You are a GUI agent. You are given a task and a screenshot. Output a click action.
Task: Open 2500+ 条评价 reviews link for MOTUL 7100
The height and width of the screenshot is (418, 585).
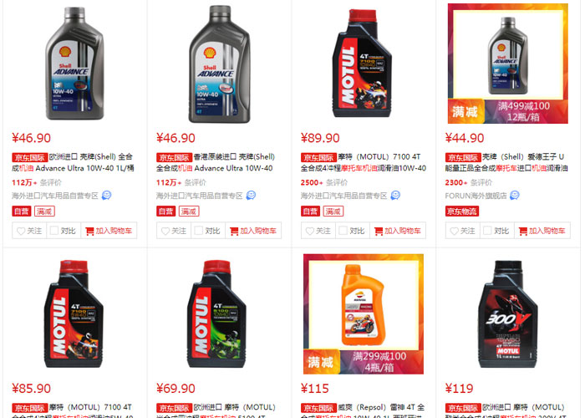324,182
